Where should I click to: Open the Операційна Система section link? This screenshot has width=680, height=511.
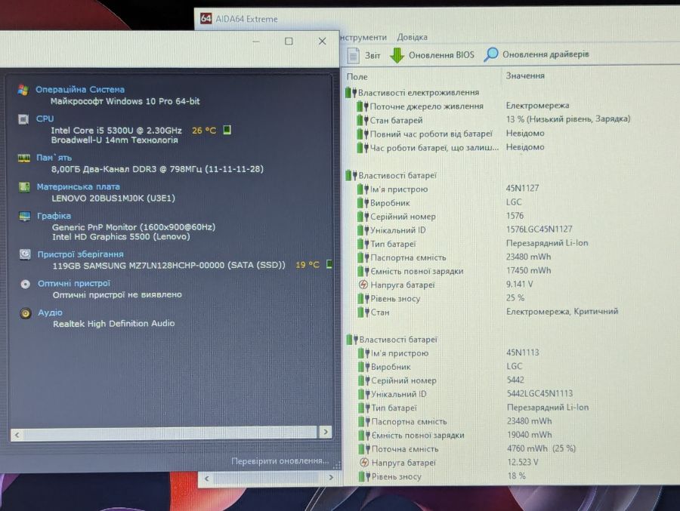click(80, 90)
